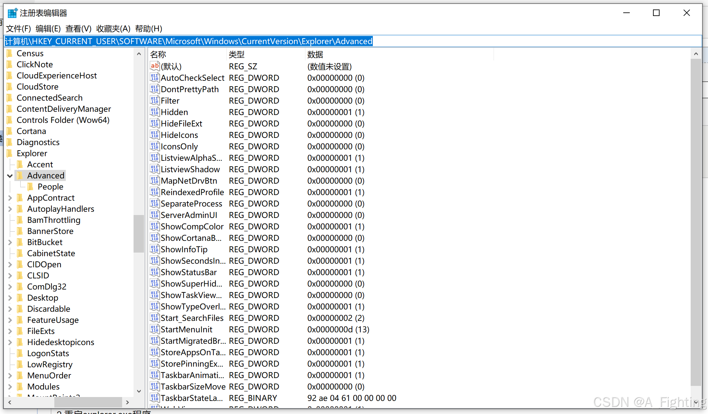Expand the Modules key
This screenshot has width=708, height=414.
[10, 387]
